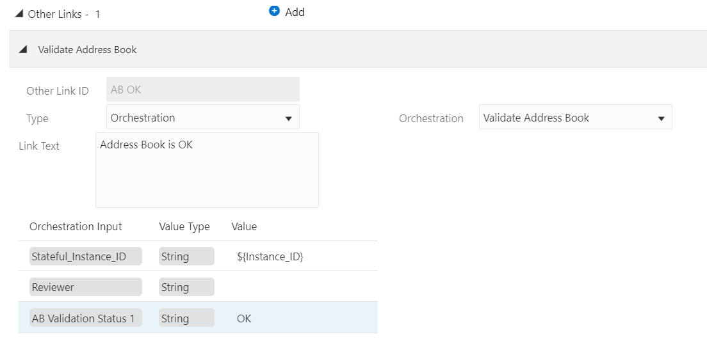Open the Orchestration dropdown for Validate Address Book

click(575, 118)
